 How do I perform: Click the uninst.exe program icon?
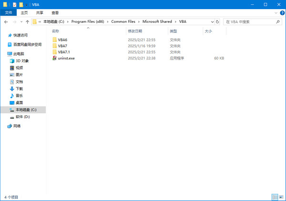tap(54, 58)
